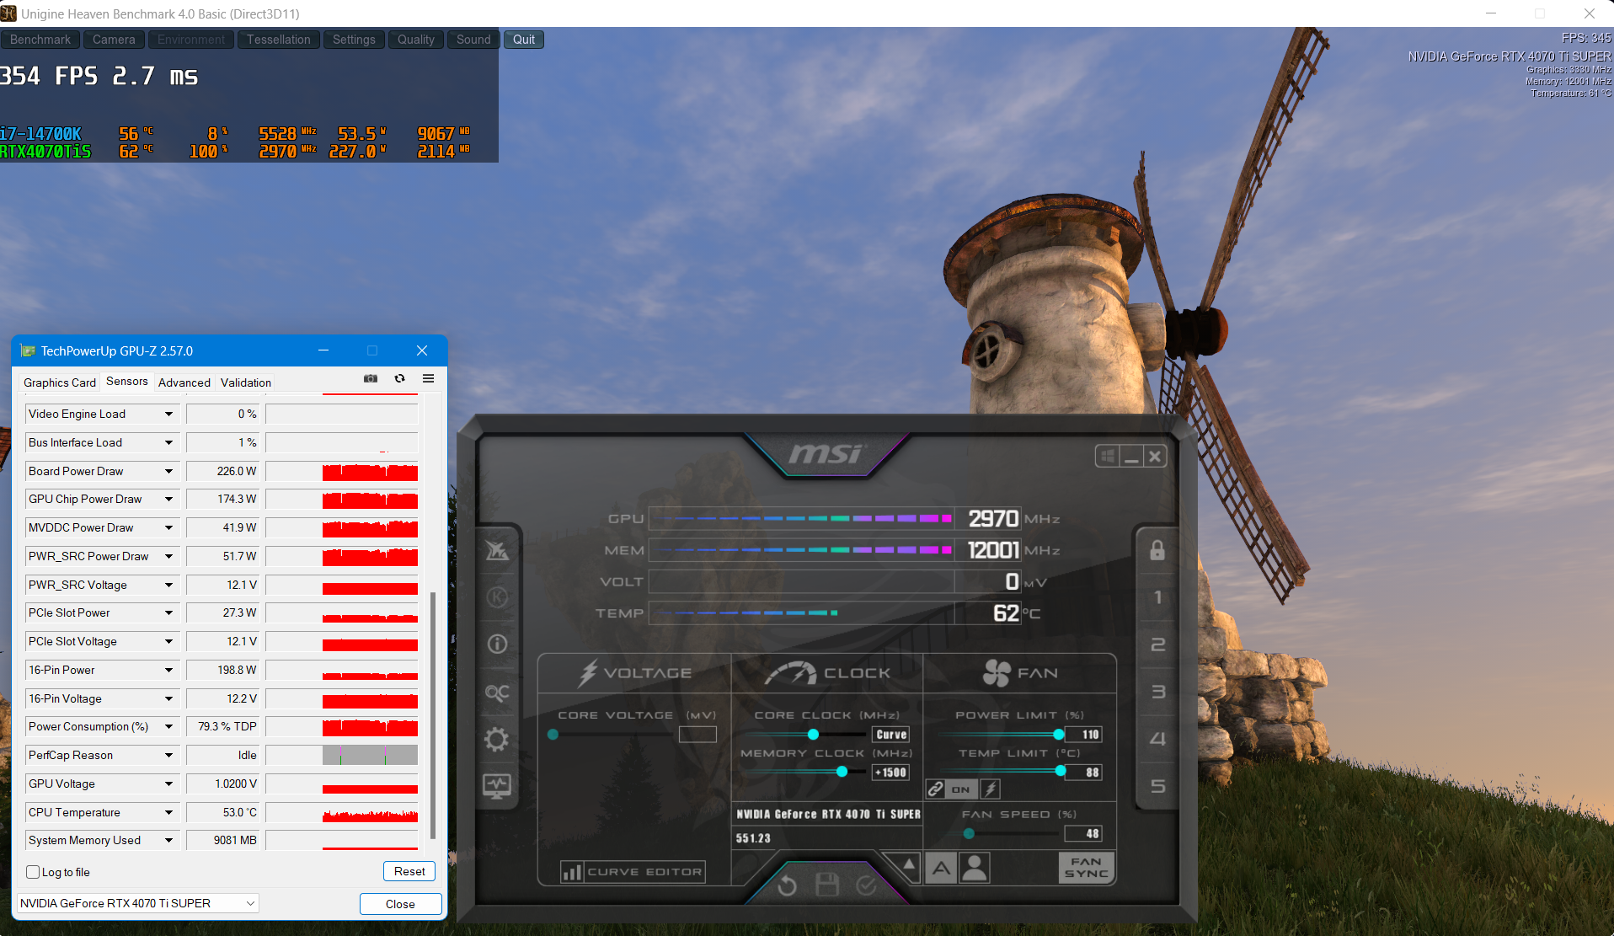Image resolution: width=1614 pixels, height=936 pixels.
Task: Toggle the temp priority lightning button
Action: pos(991,789)
